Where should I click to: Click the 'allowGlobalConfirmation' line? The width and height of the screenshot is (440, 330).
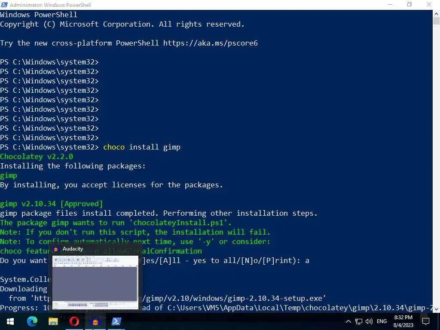(x=101, y=251)
